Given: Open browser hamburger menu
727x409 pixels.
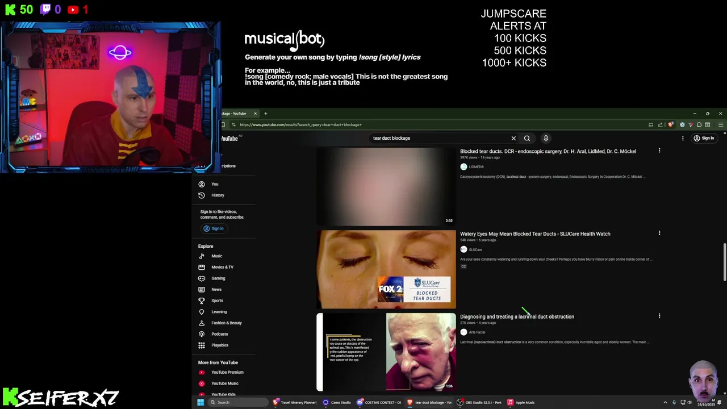Looking at the screenshot, I should click(x=721, y=125).
